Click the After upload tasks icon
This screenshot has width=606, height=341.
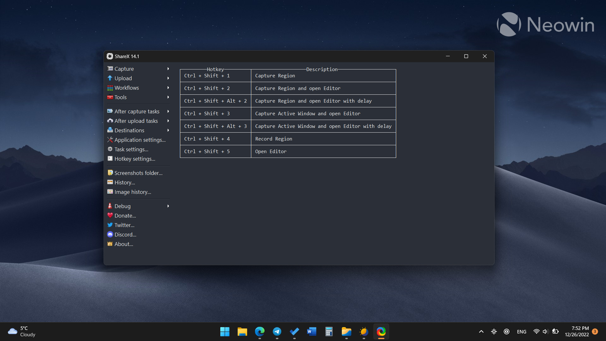[110, 121]
